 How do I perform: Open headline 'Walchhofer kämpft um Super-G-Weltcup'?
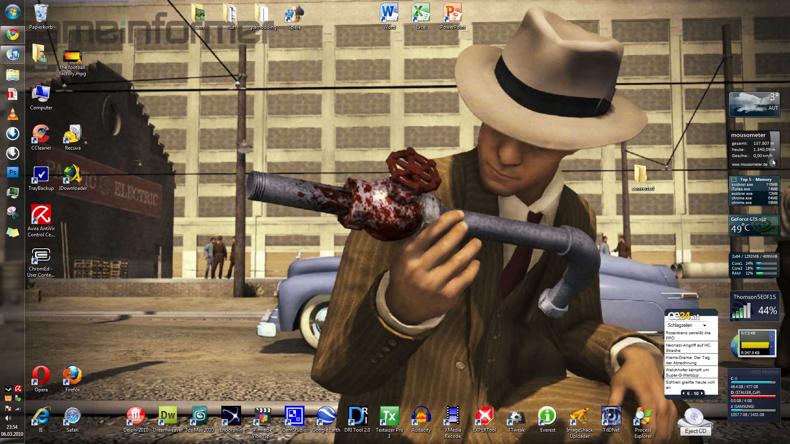click(x=691, y=372)
